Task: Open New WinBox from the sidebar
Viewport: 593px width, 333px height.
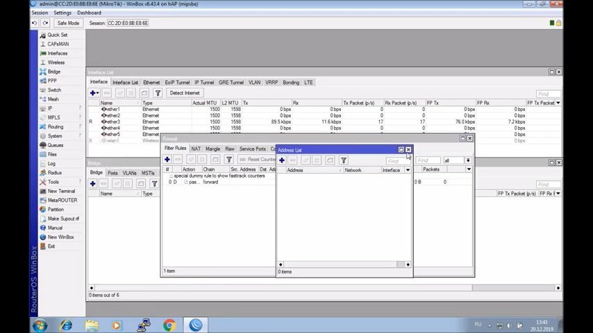Action: pyautogui.click(x=60, y=237)
